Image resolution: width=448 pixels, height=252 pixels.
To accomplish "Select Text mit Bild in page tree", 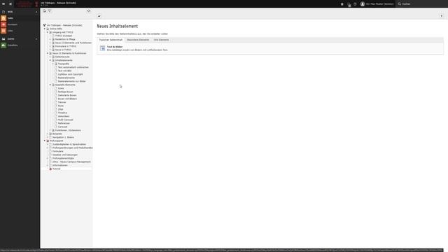I will click(x=65, y=71).
